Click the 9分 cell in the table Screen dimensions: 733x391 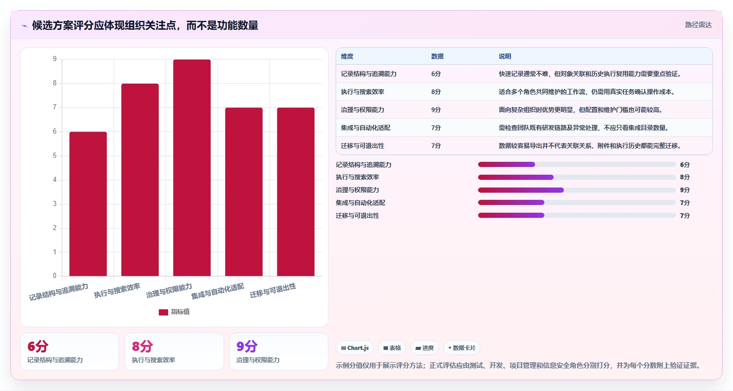pyautogui.click(x=436, y=110)
